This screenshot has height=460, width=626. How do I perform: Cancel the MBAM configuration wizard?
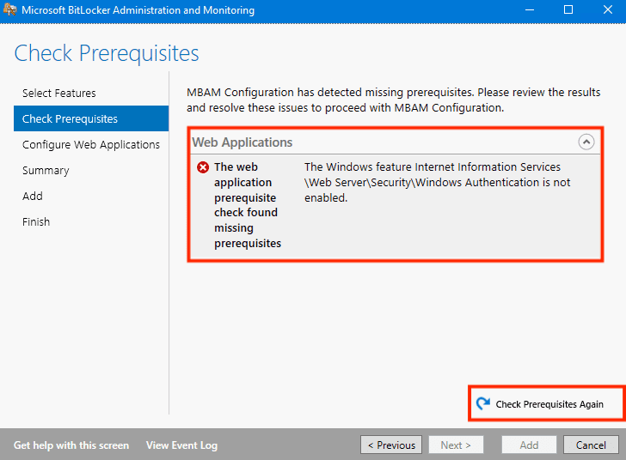[591, 445]
